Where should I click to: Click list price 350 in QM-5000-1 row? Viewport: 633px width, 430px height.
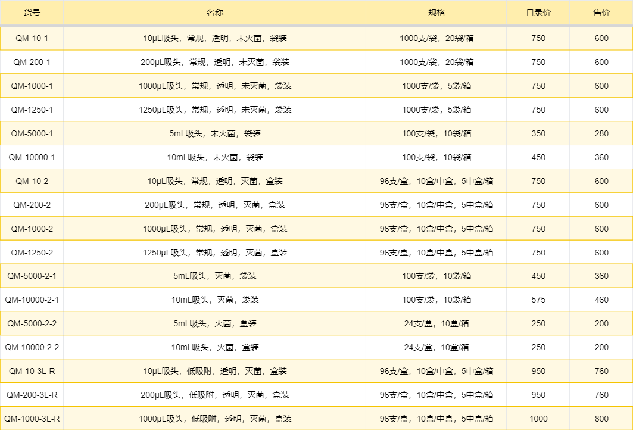pos(538,133)
